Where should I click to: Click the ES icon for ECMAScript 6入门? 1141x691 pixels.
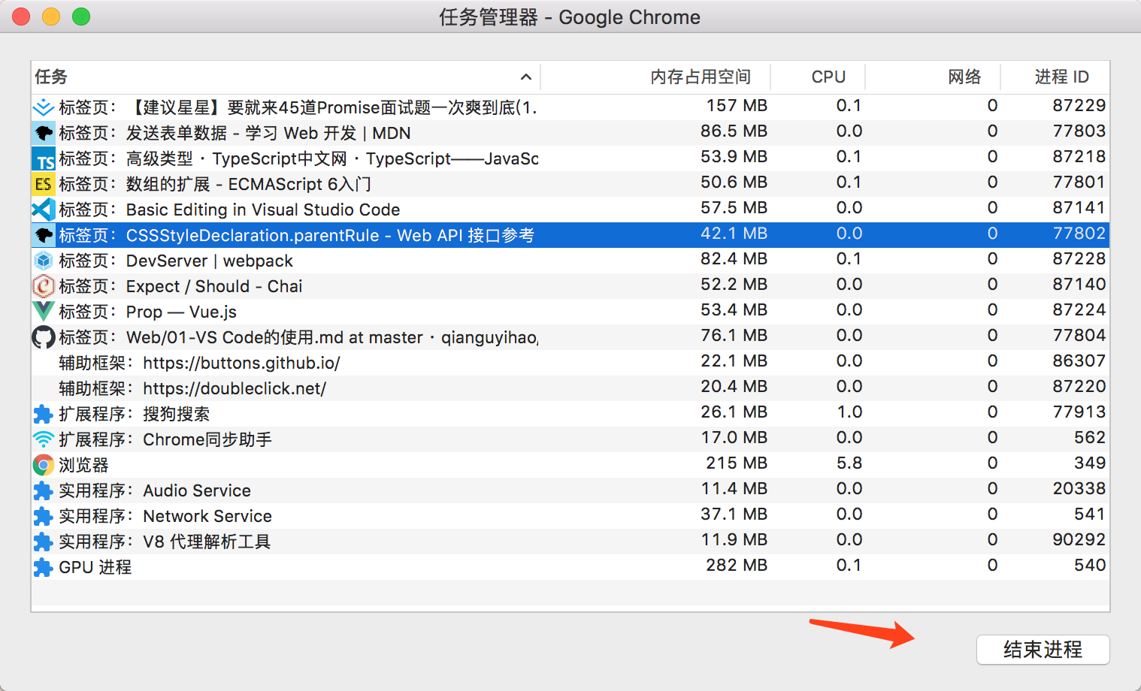point(44,184)
